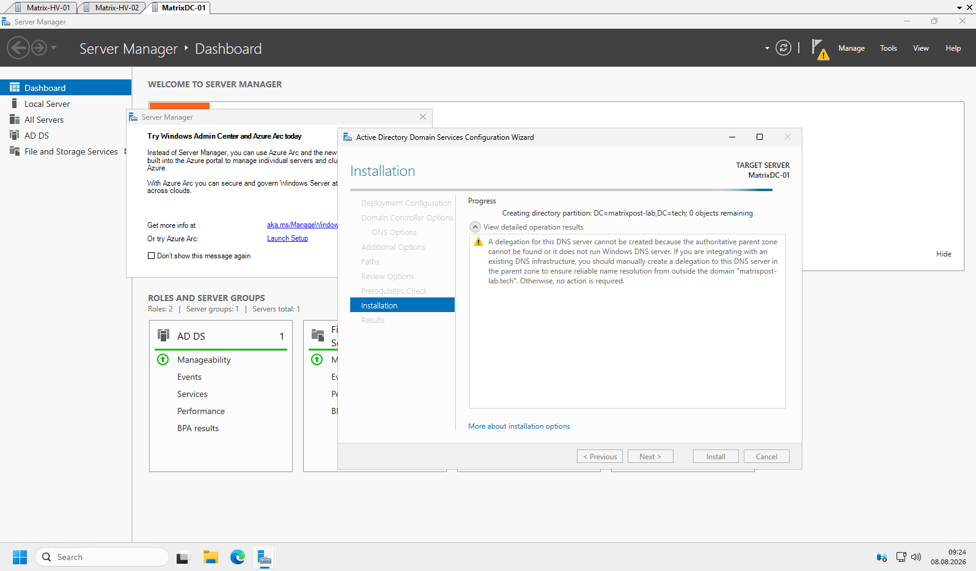Open BPA results in the AD DS tile

point(198,429)
